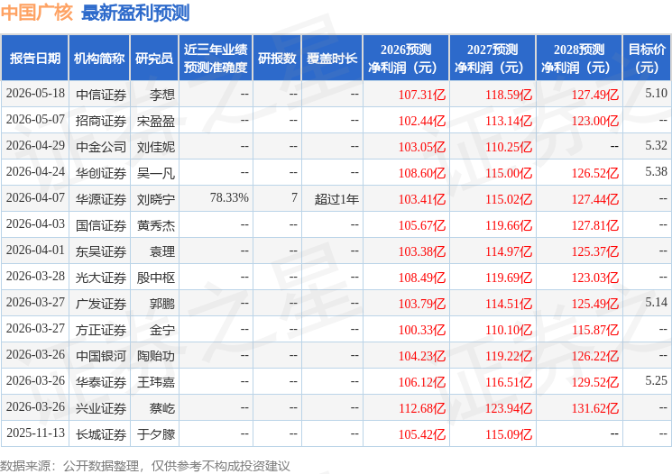Select the 覆盖时长 column header
Image resolution: width=672 pixels, height=474 pixels.
332,59
